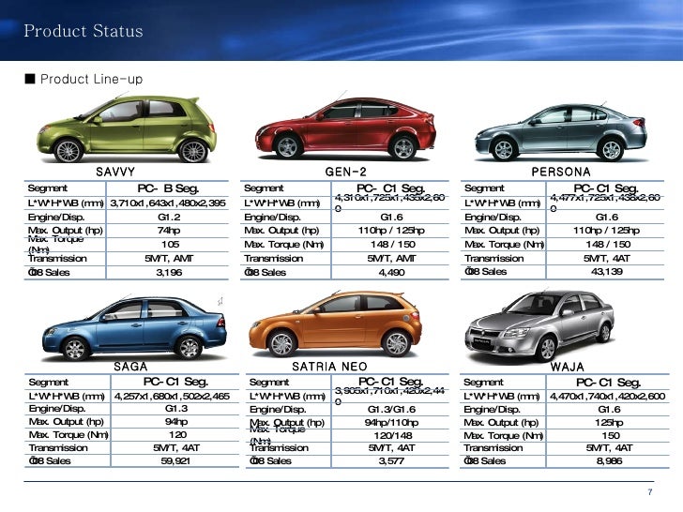Select SAVVY segment value 'PC- B Seg.'
The image size is (683, 512).
(x=168, y=188)
